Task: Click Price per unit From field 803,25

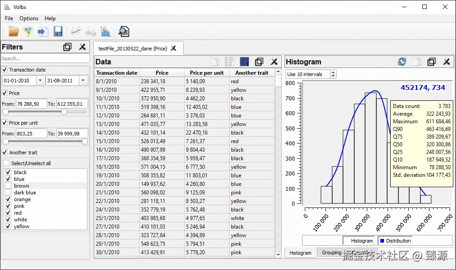Action: pos(31,133)
